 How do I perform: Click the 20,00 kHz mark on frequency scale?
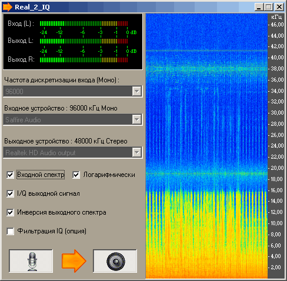(277, 168)
